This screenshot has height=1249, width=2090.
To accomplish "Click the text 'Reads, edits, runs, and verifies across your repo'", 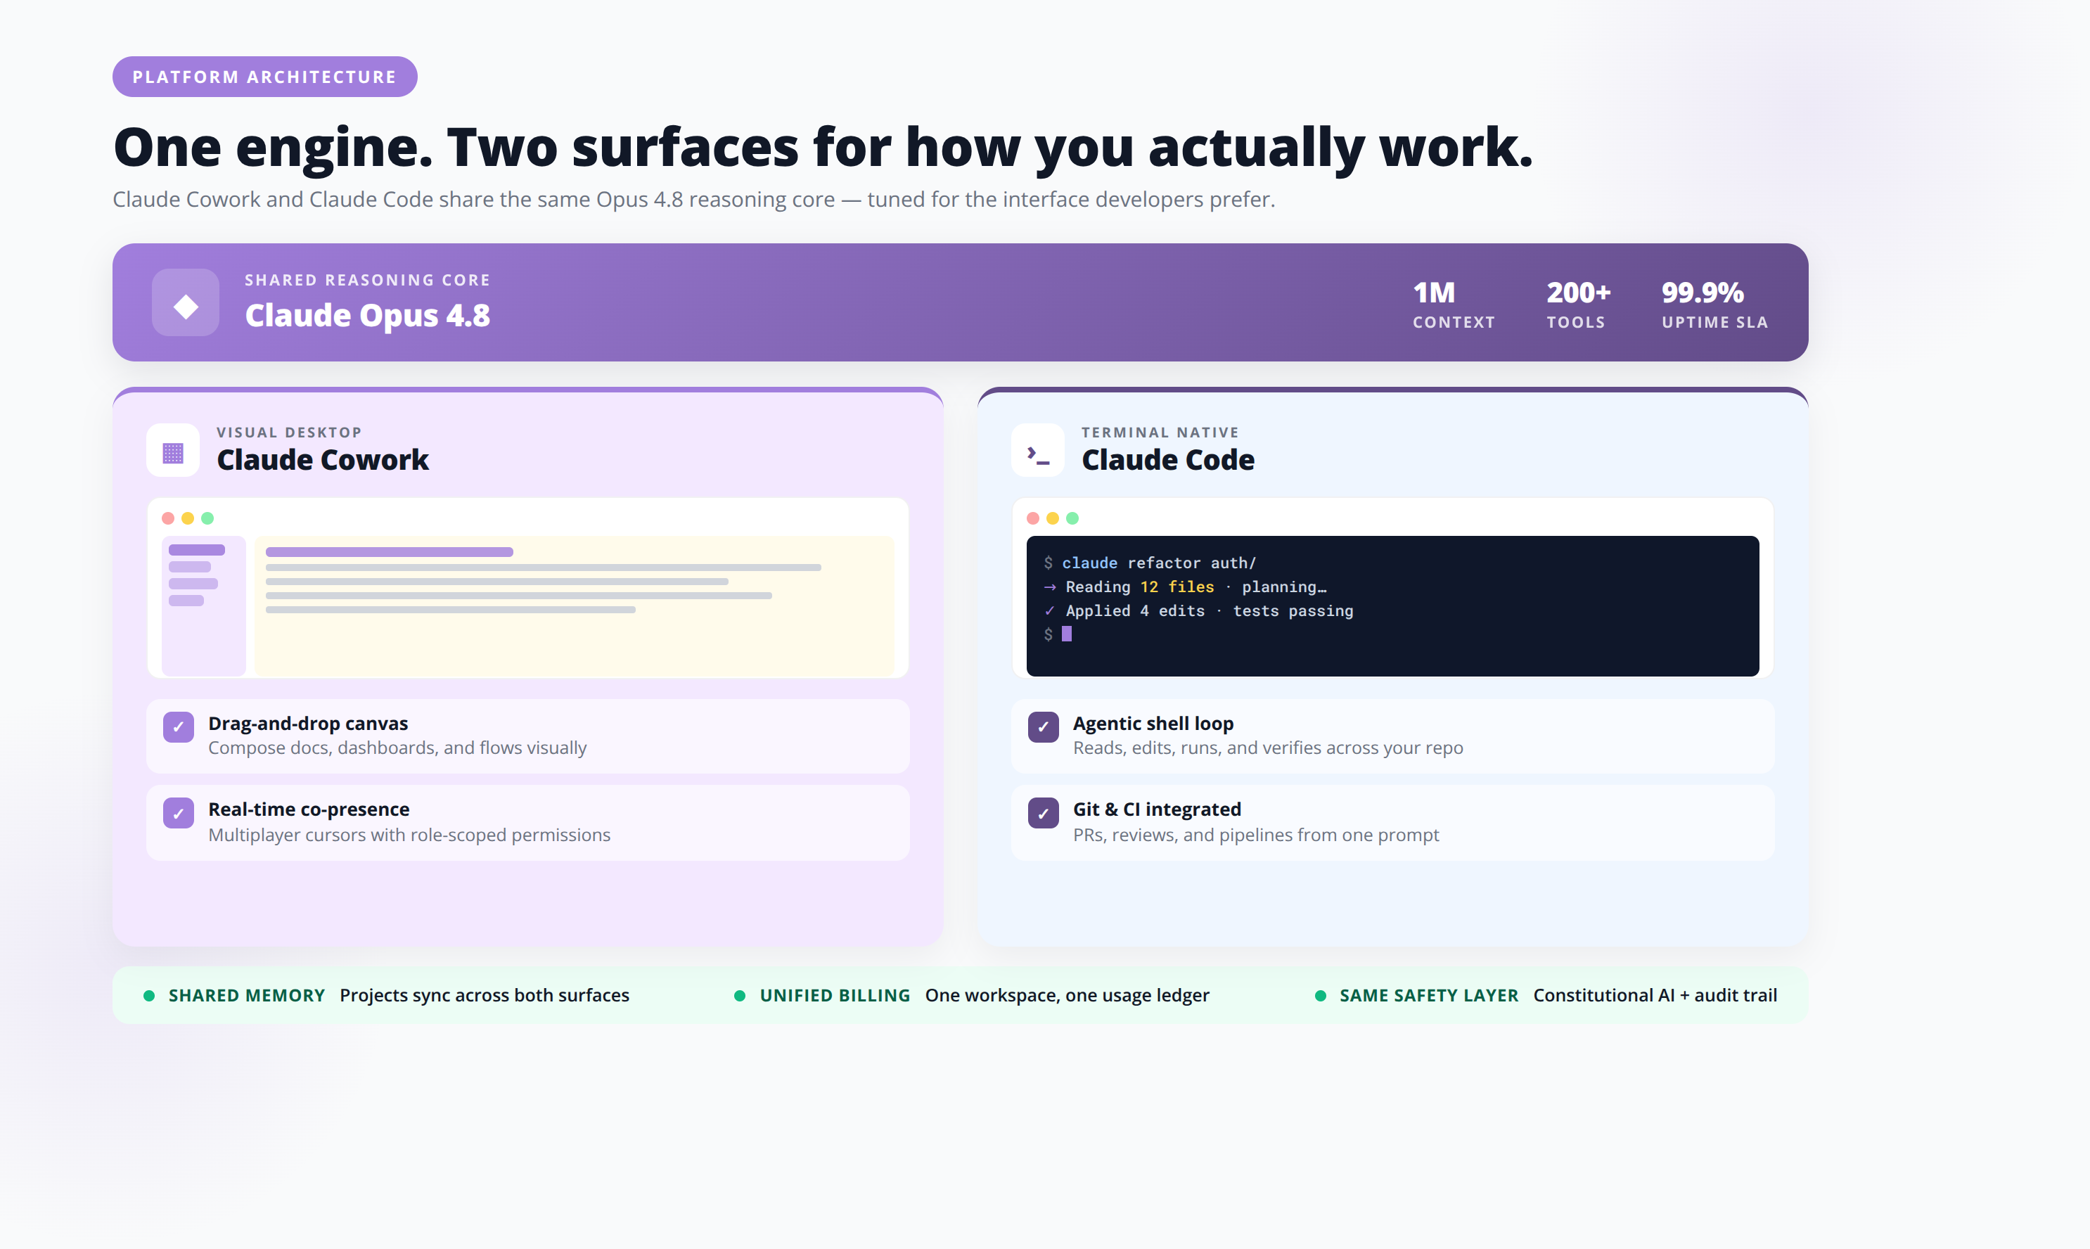I will point(1268,748).
